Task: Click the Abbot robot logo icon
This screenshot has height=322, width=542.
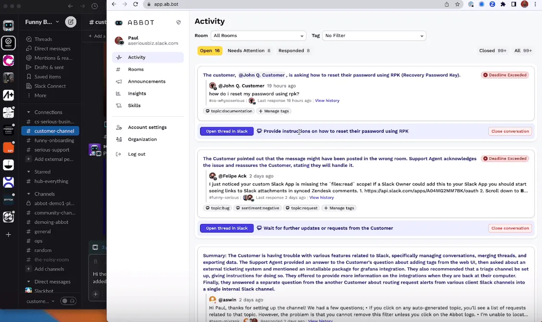Action: point(119,23)
